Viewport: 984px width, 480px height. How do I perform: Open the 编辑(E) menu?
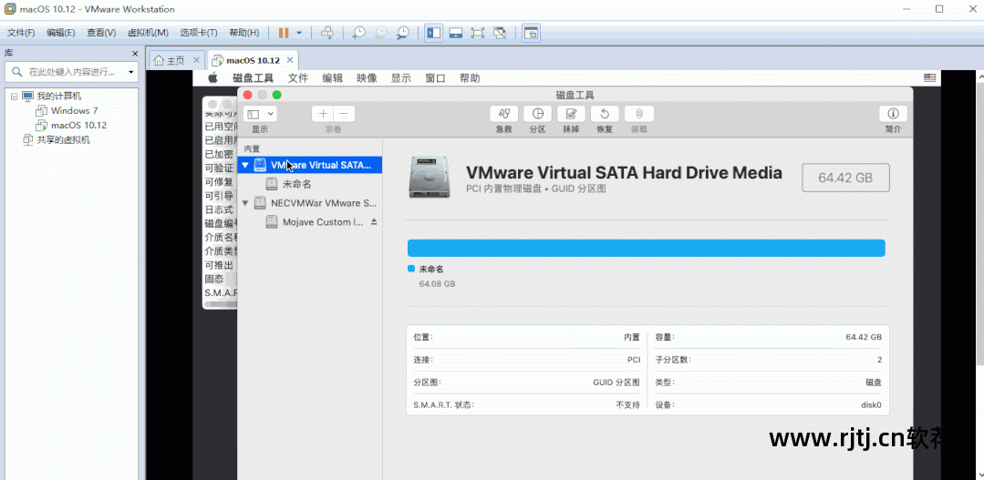point(60,33)
